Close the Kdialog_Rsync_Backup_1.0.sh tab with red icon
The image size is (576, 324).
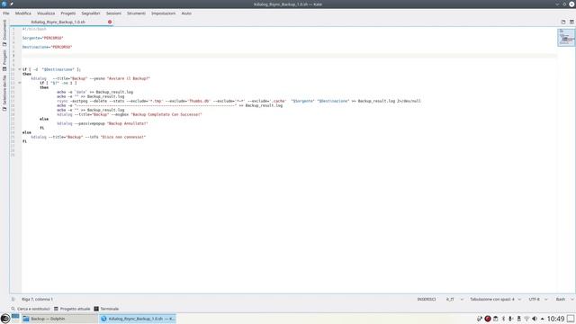point(110,22)
